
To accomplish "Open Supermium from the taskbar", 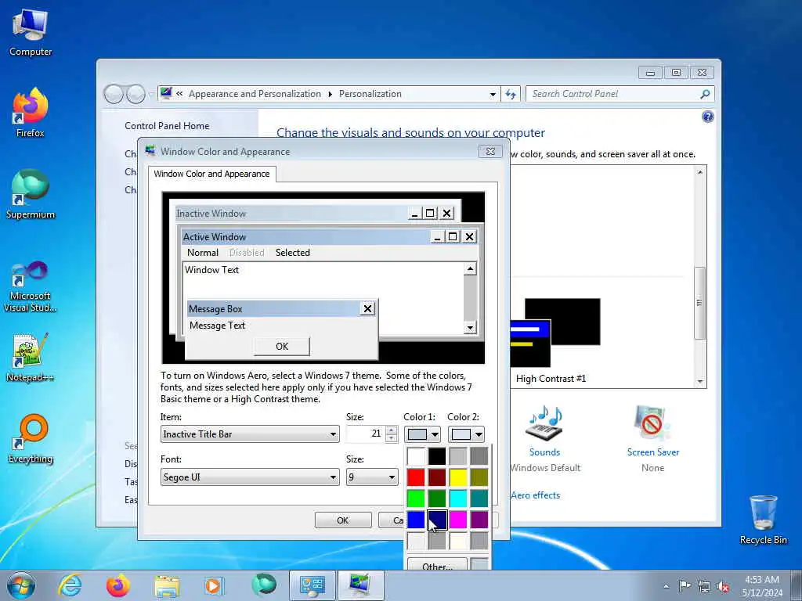I will pos(263,585).
